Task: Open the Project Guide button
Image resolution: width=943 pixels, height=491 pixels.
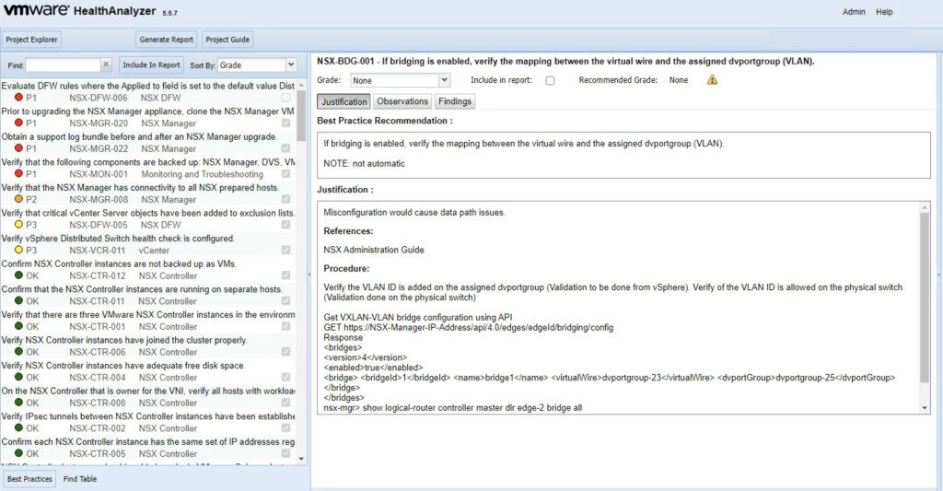Action: 227,39
